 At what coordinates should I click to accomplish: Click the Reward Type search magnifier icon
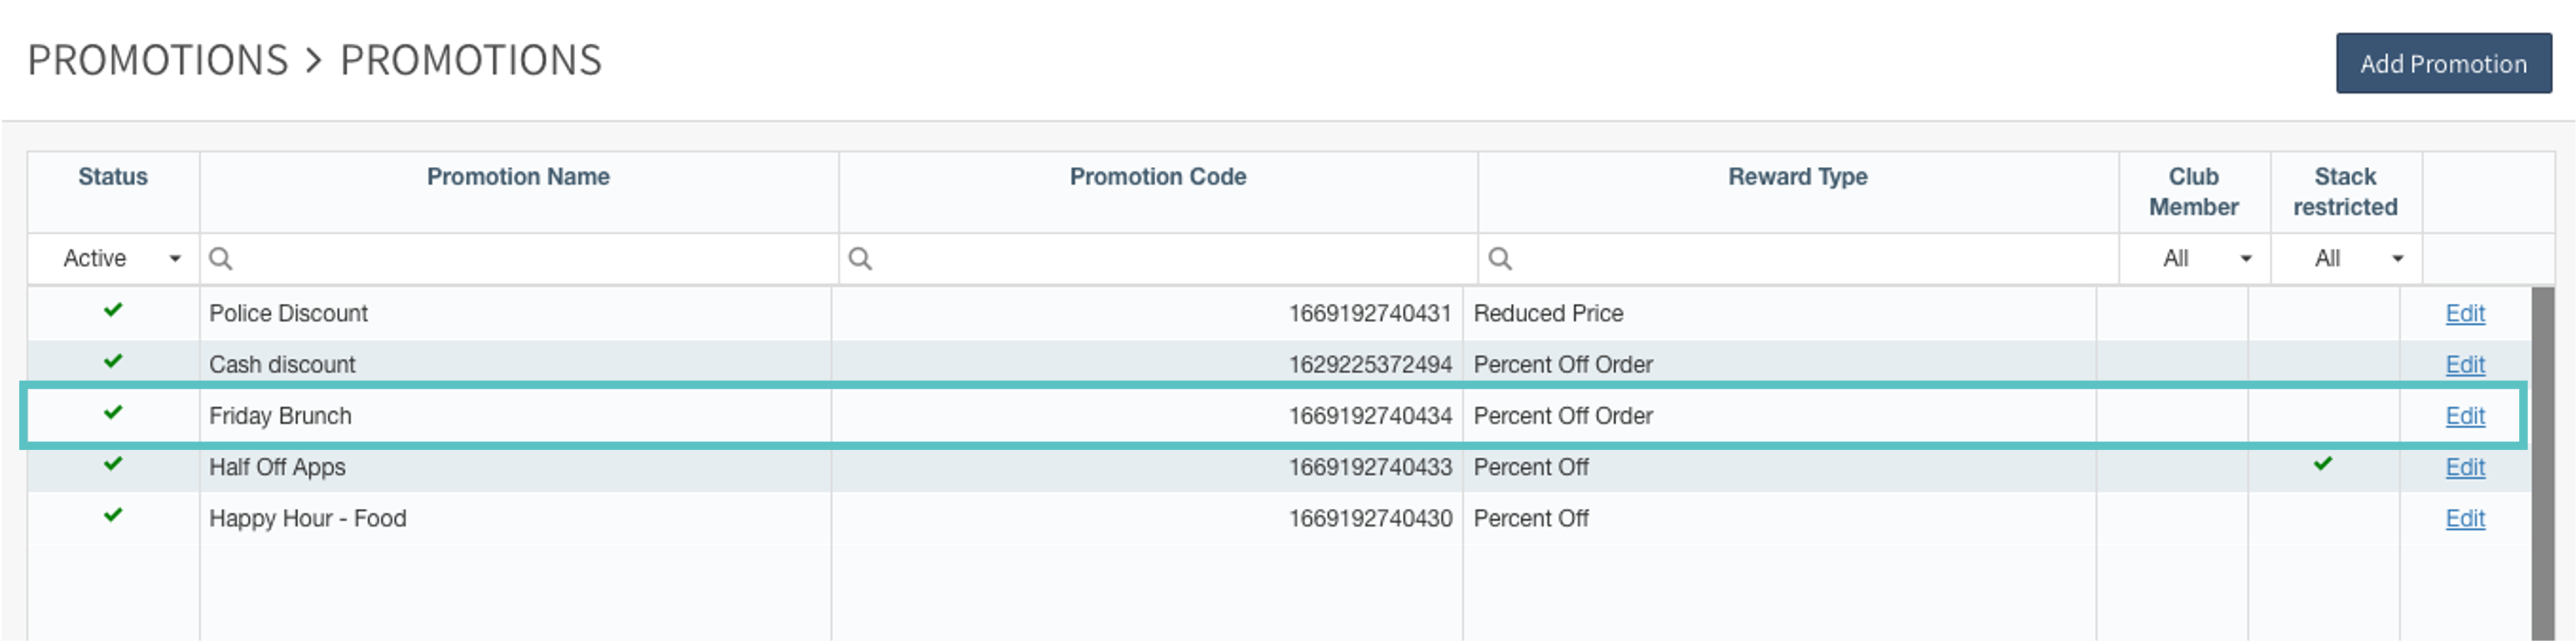pos(1500,259)
